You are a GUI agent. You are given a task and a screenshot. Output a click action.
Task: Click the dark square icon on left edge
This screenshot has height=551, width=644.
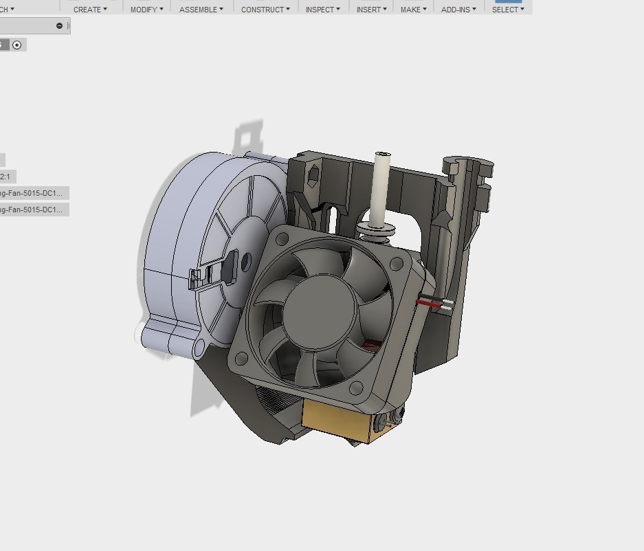pyautogui.click(x=3, y=45)
